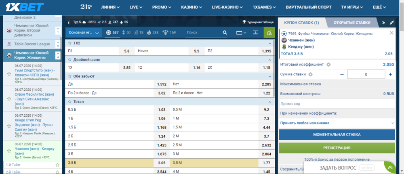Click the coupon panel shrink arrows icon

(391, 23)
